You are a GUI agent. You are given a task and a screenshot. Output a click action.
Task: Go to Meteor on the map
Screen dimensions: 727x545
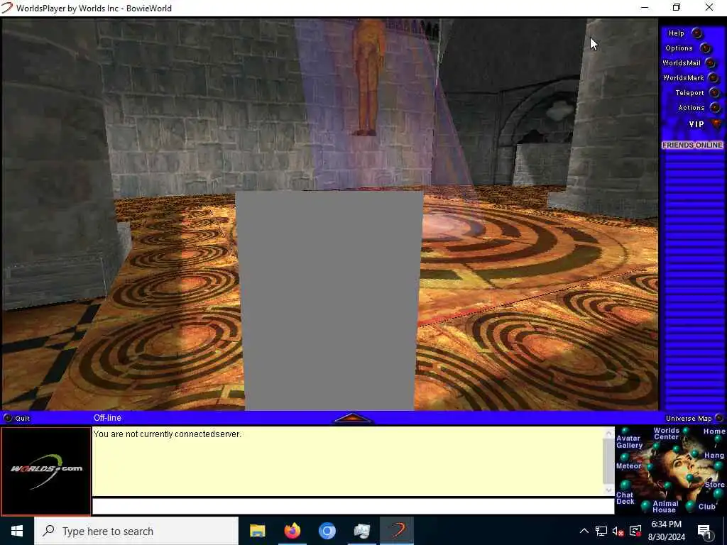click(x=628, y=466)
